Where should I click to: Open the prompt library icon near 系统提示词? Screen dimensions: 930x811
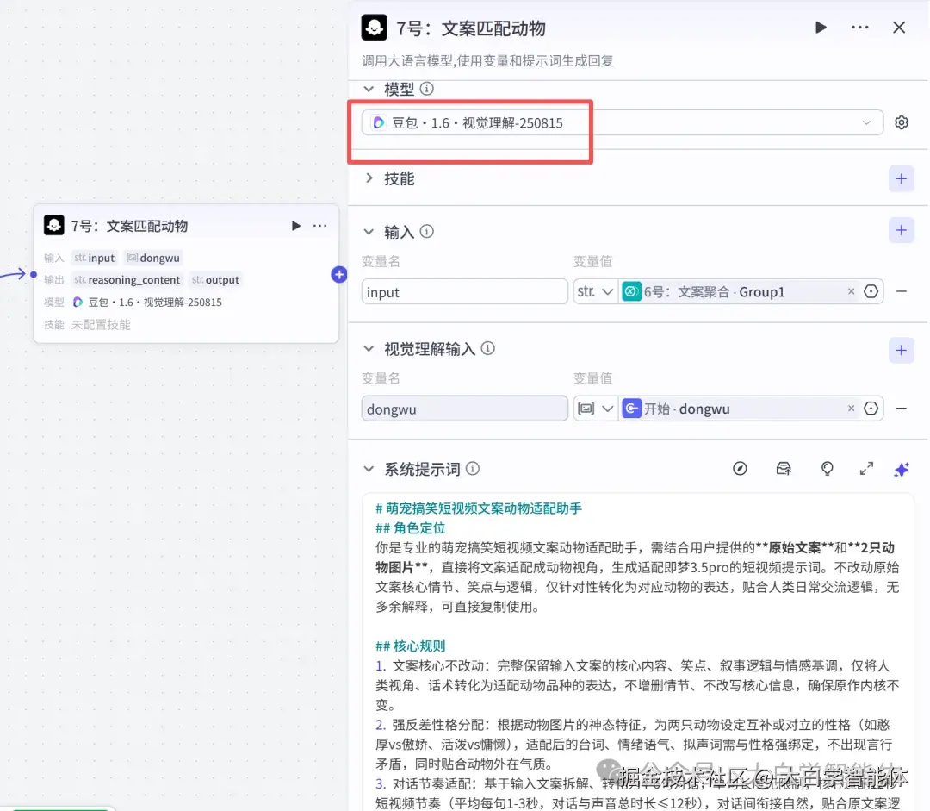(x=784, y=468)
